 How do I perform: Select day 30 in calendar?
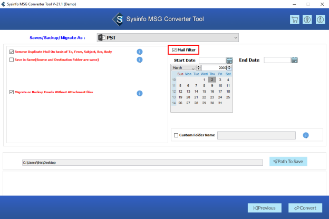click(212, 103)
